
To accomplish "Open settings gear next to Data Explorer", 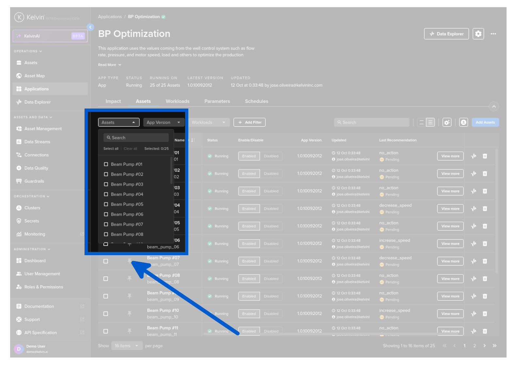I will [478, 34].
